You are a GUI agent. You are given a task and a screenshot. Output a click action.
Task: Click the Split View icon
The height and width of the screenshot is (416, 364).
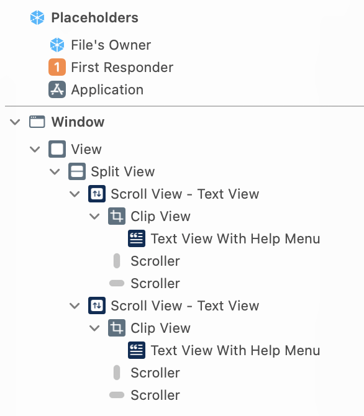77,171
